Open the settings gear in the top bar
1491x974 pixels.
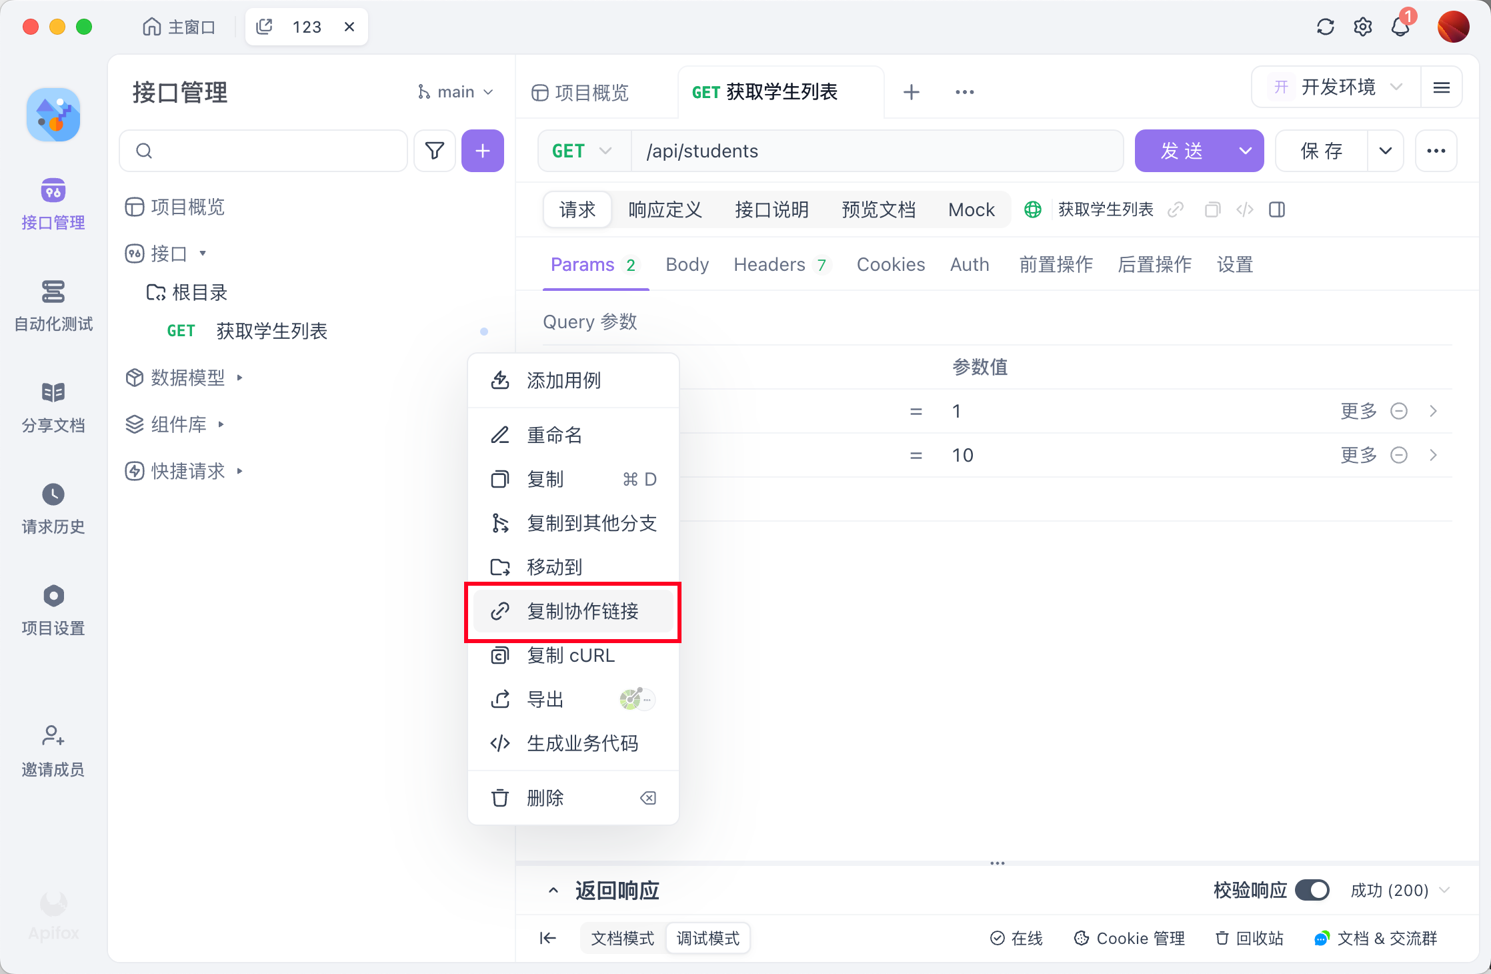pos(1362,27)
